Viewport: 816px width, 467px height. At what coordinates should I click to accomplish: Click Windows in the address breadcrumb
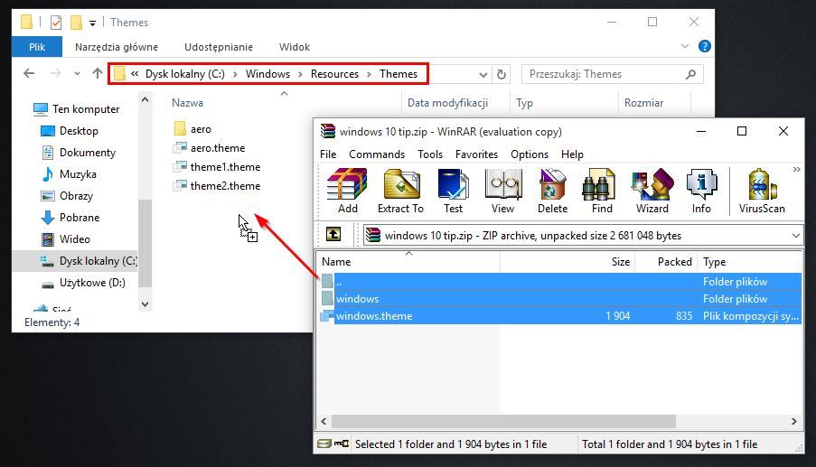[x=268, y=74]
